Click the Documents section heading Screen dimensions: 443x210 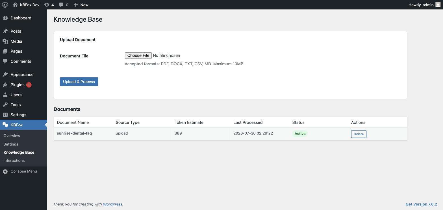(67, 109)
